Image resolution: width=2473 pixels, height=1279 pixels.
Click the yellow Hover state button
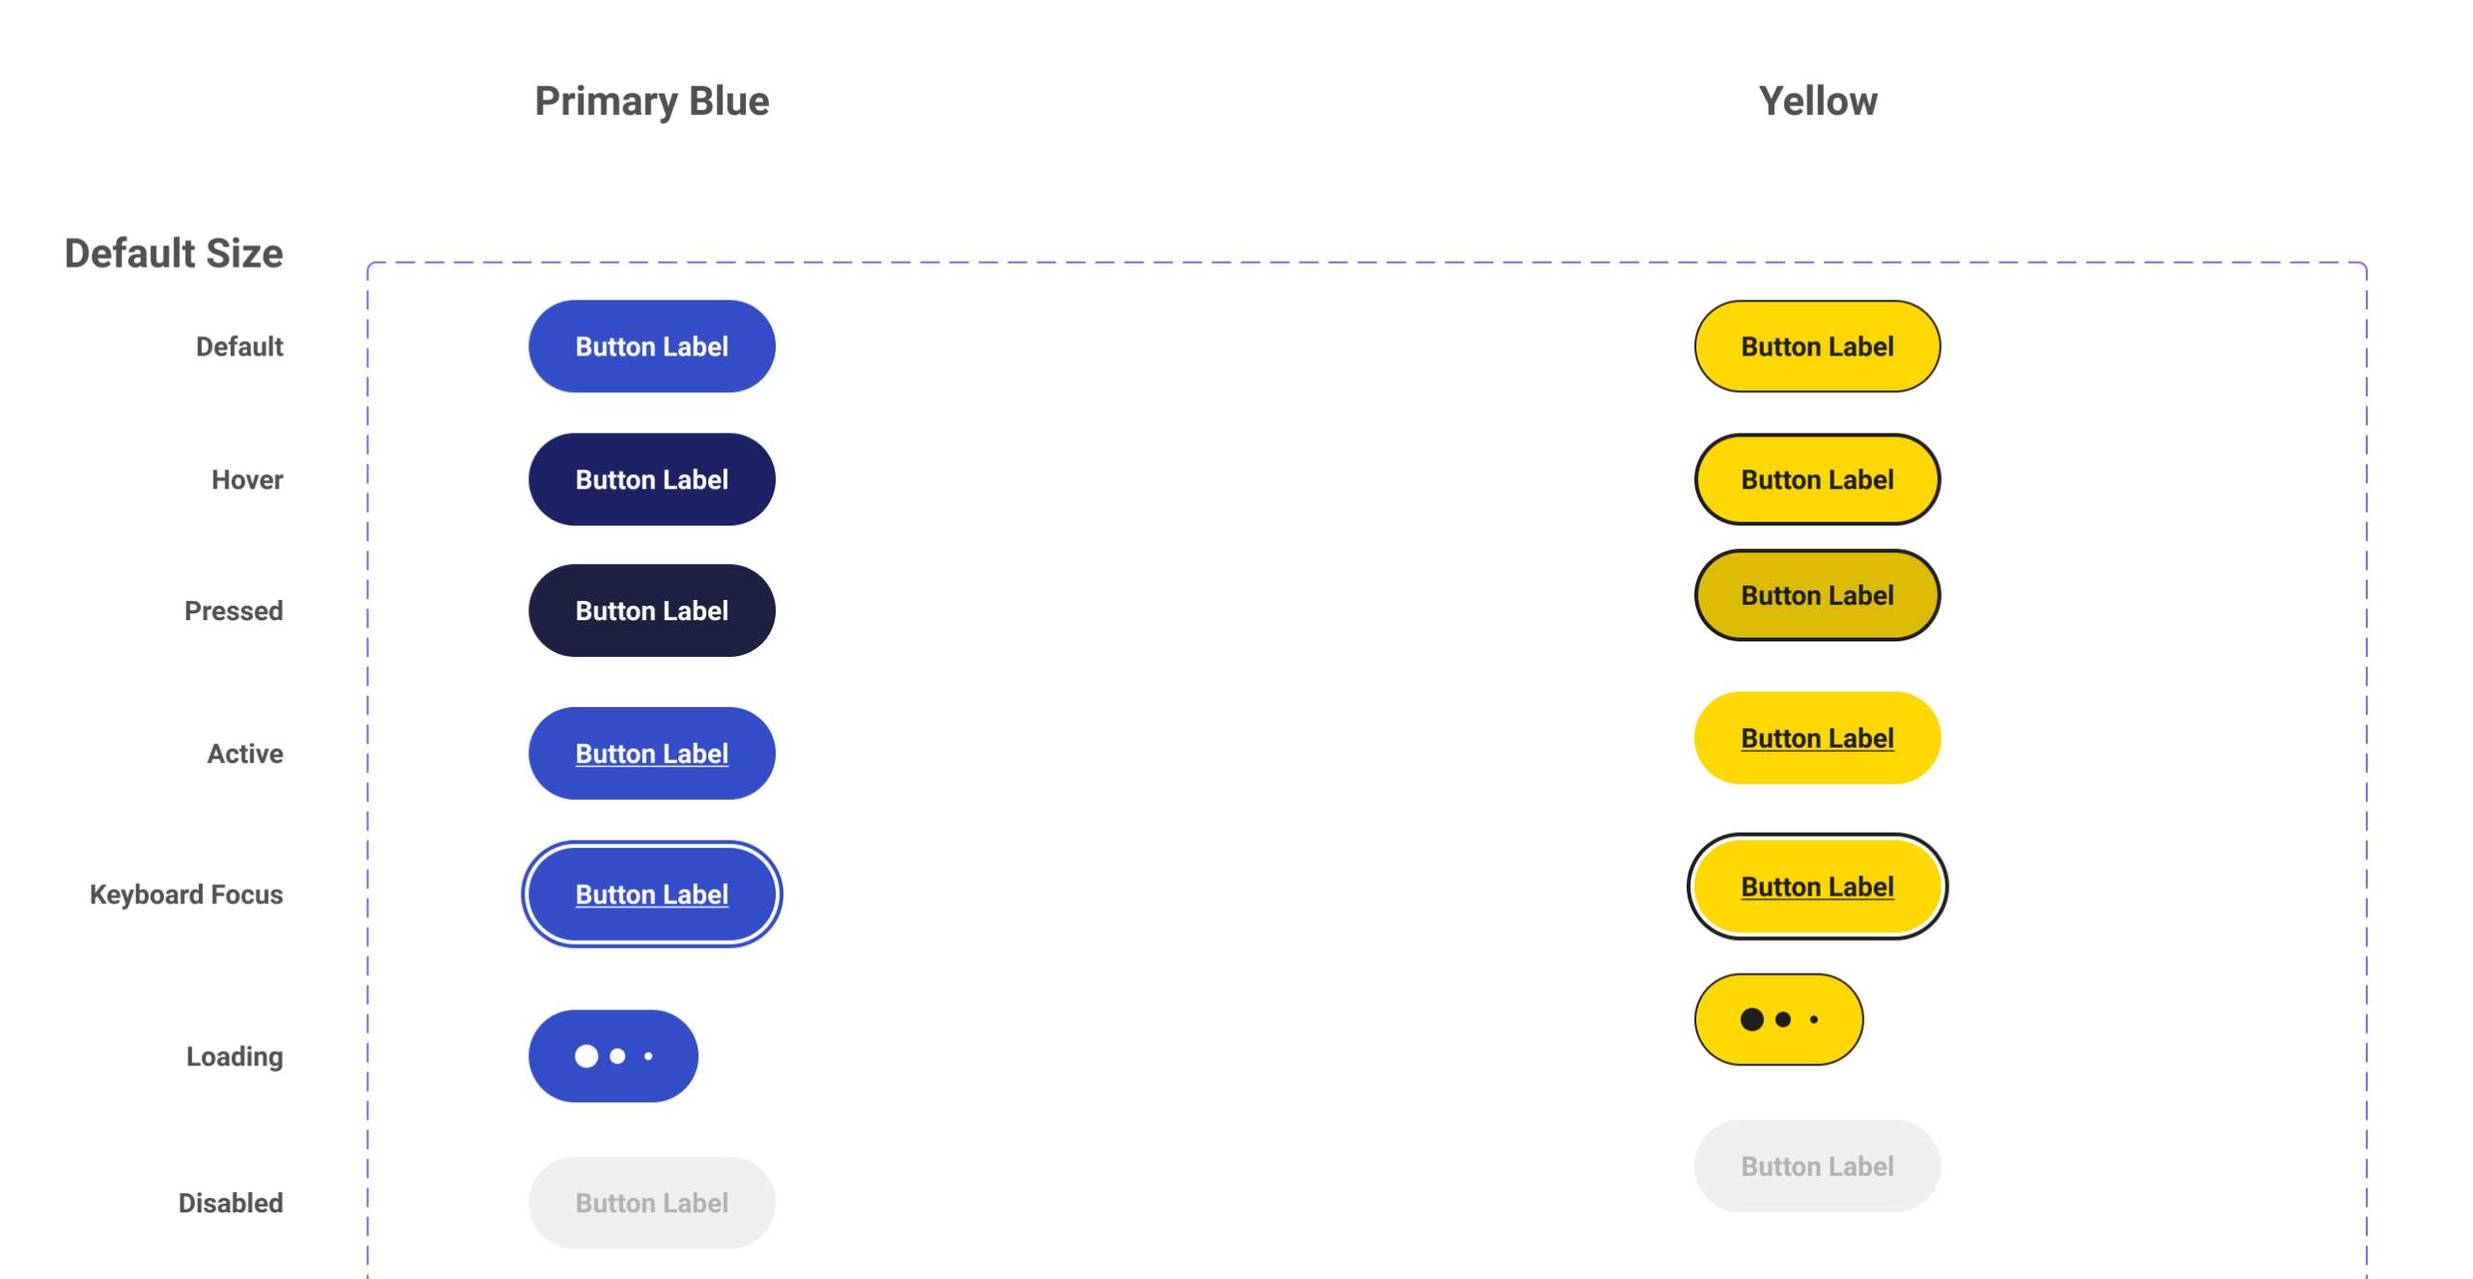[1816, 479]
